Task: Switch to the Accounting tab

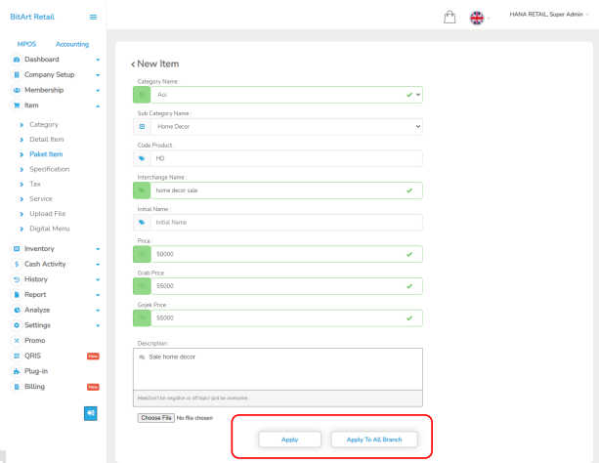Action: click(71, 44)
